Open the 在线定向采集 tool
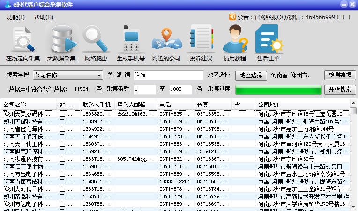This screenshot has height=211, width=358. (x=23, y=44)
